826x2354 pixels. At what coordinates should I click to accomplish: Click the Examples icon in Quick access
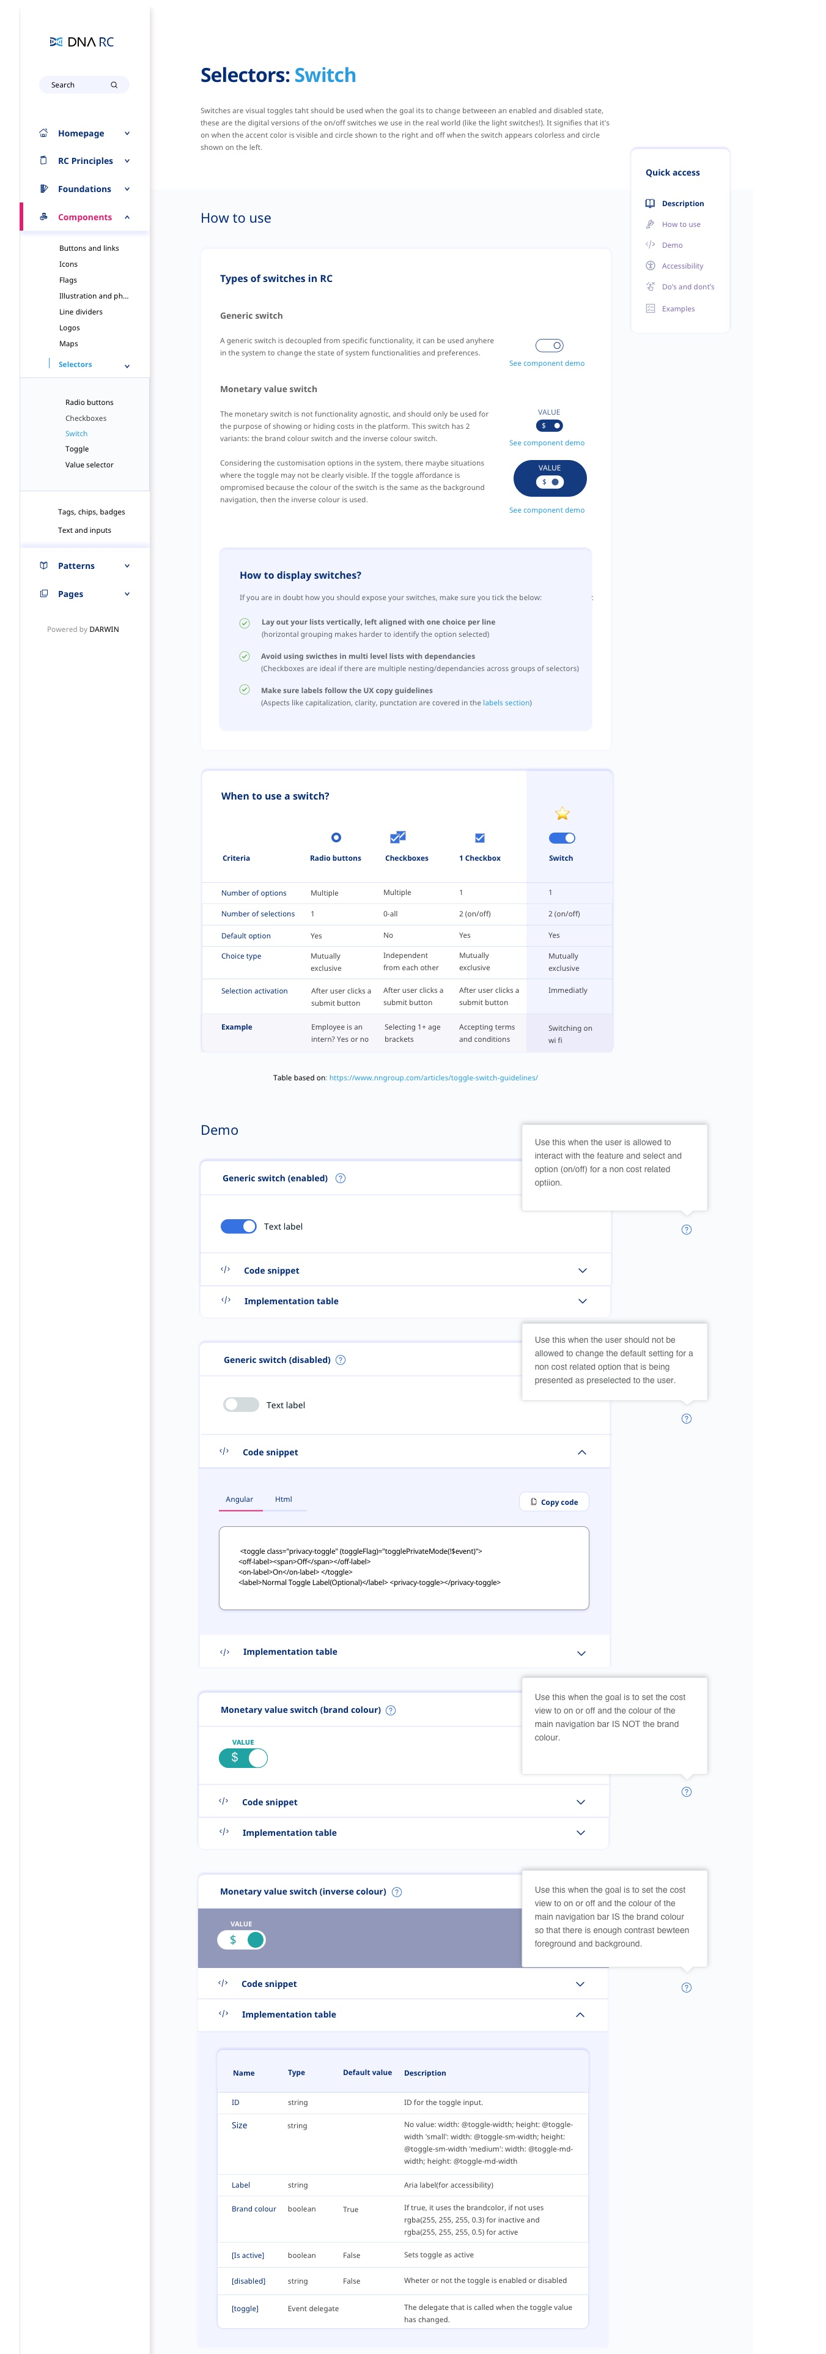pos(650,309)
